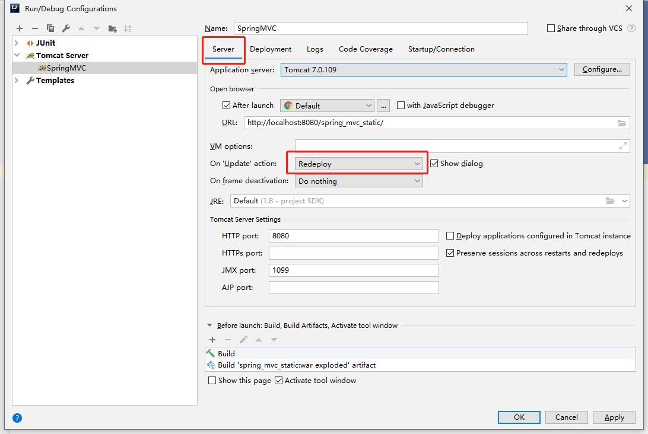
Task: Open the dialog help button
Action: 17,418
